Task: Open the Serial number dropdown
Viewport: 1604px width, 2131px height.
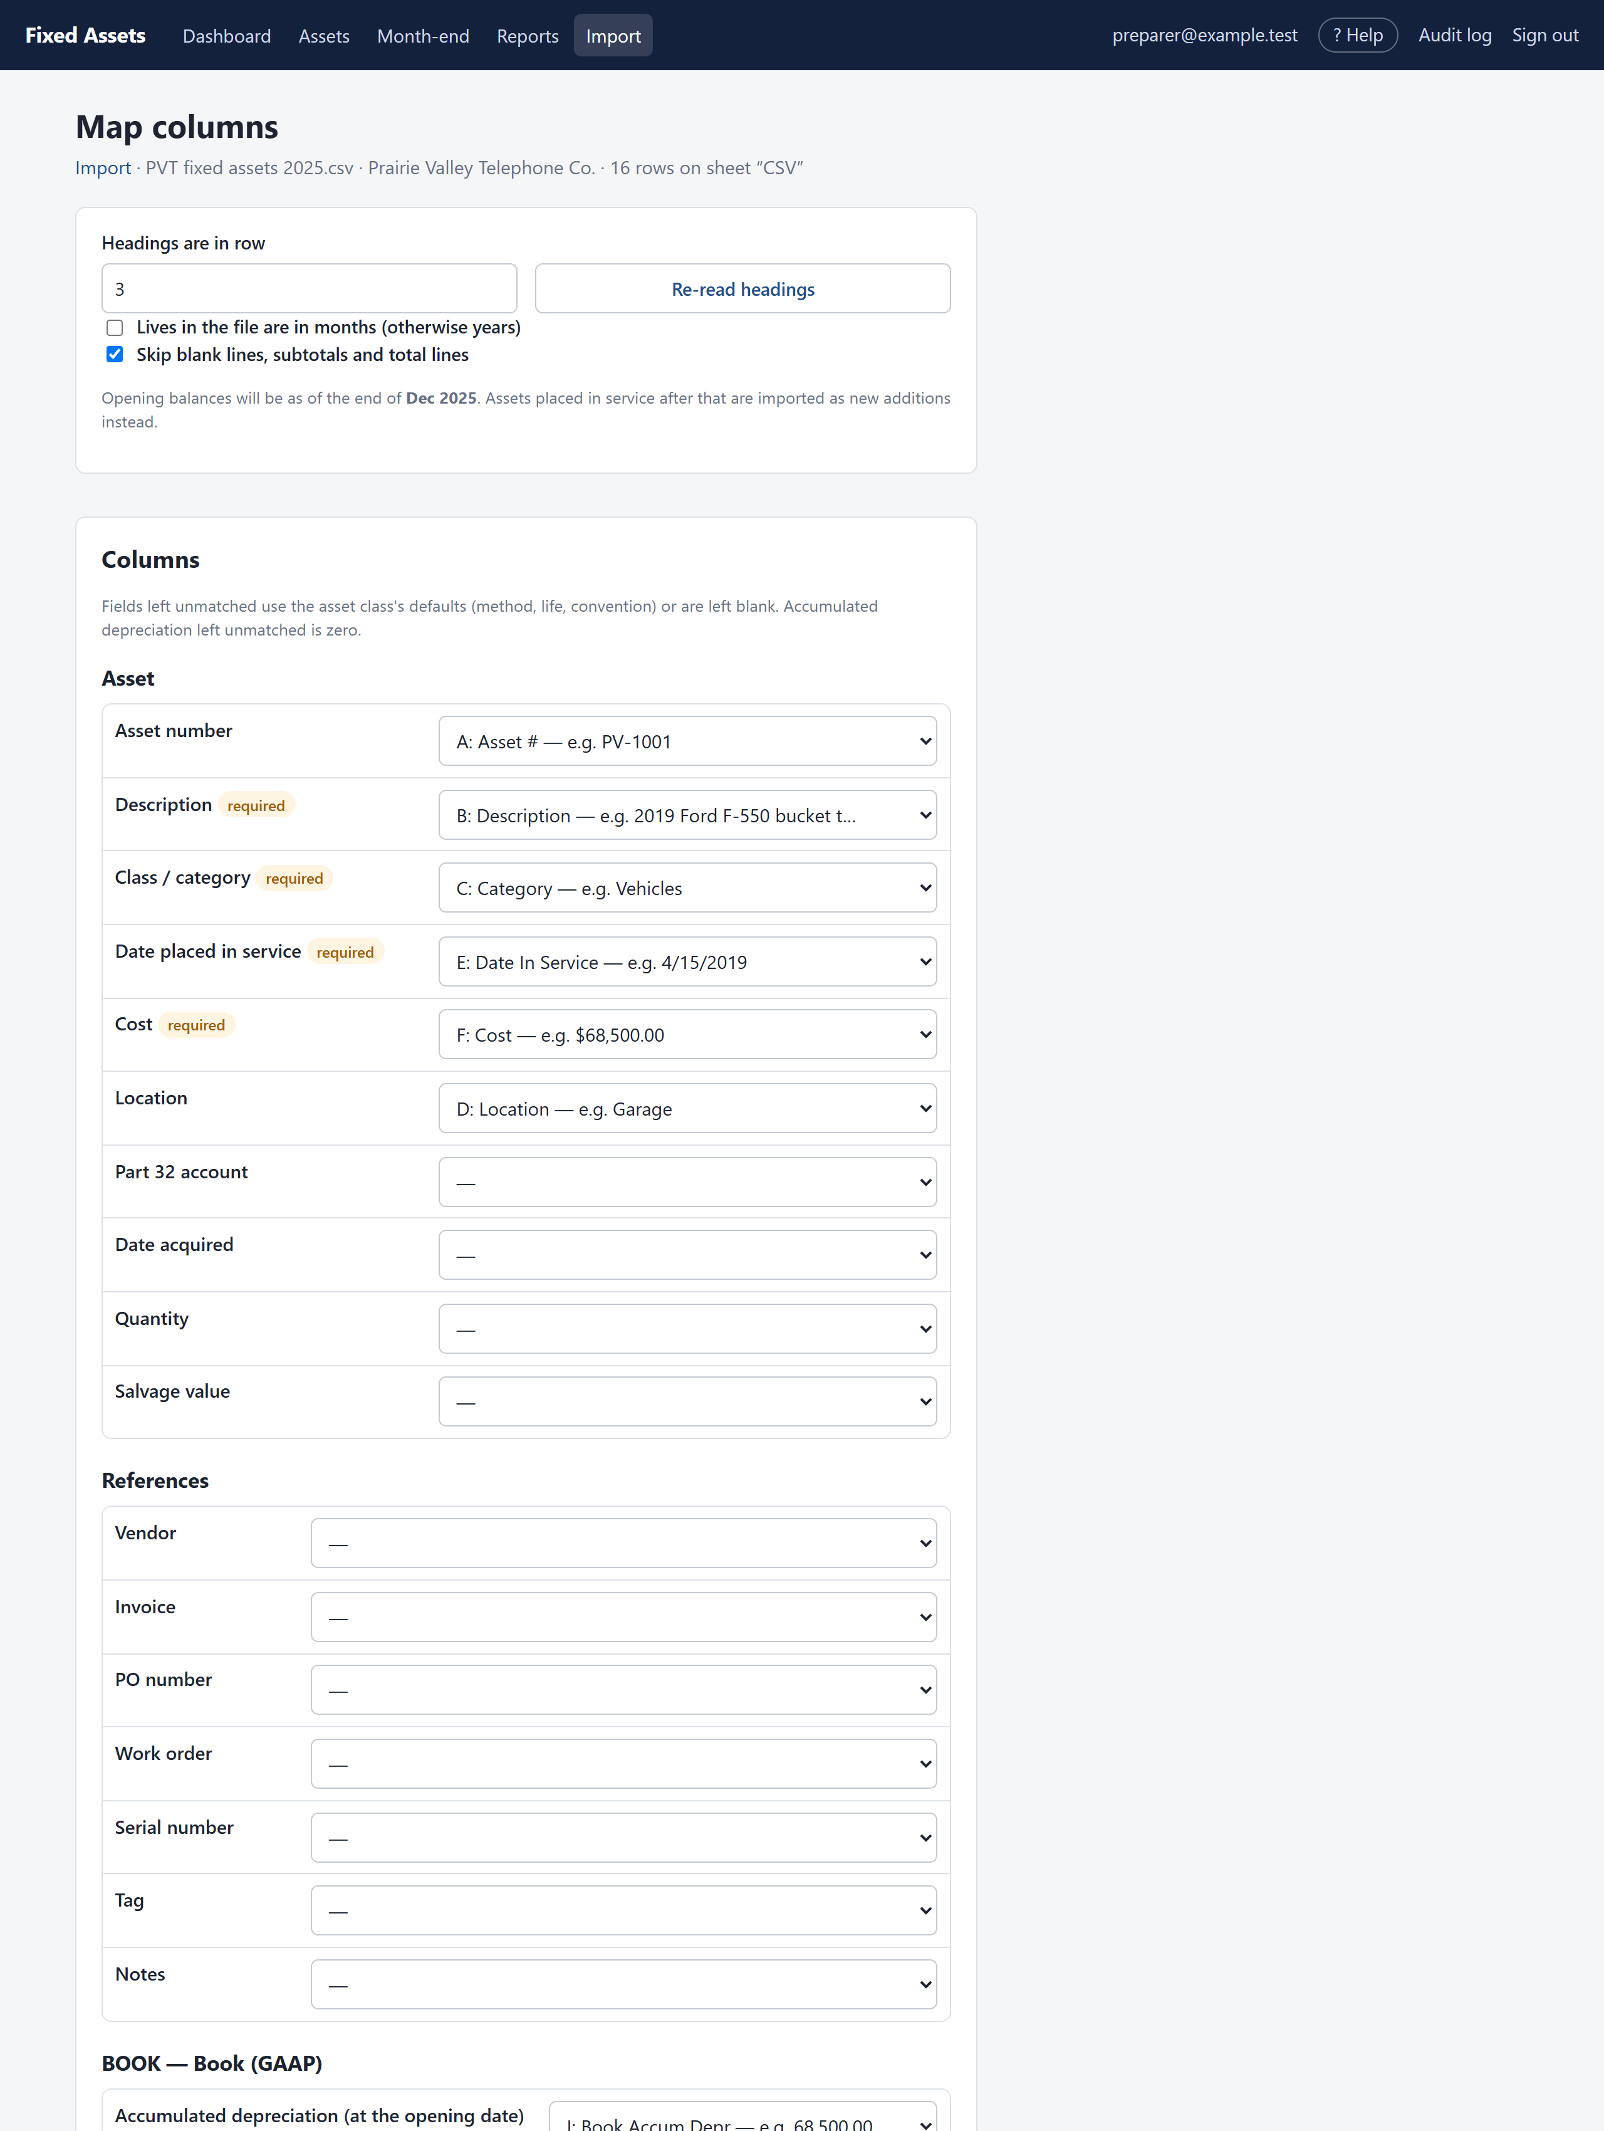Action: point(623,1838)
